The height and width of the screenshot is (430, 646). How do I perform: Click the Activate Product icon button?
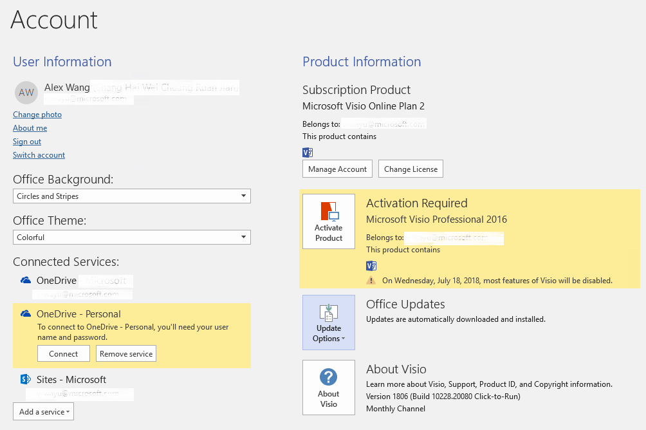[329, 221]
